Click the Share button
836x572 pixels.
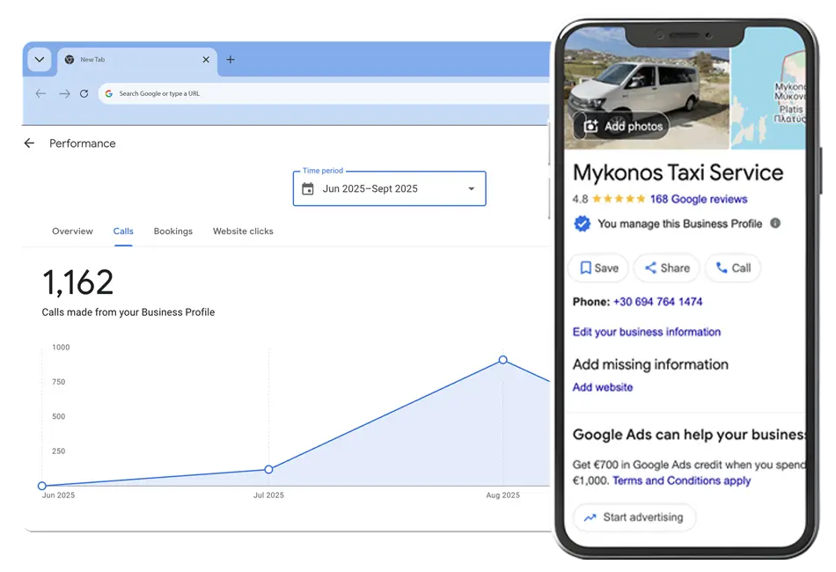click(x=666, y=268)
